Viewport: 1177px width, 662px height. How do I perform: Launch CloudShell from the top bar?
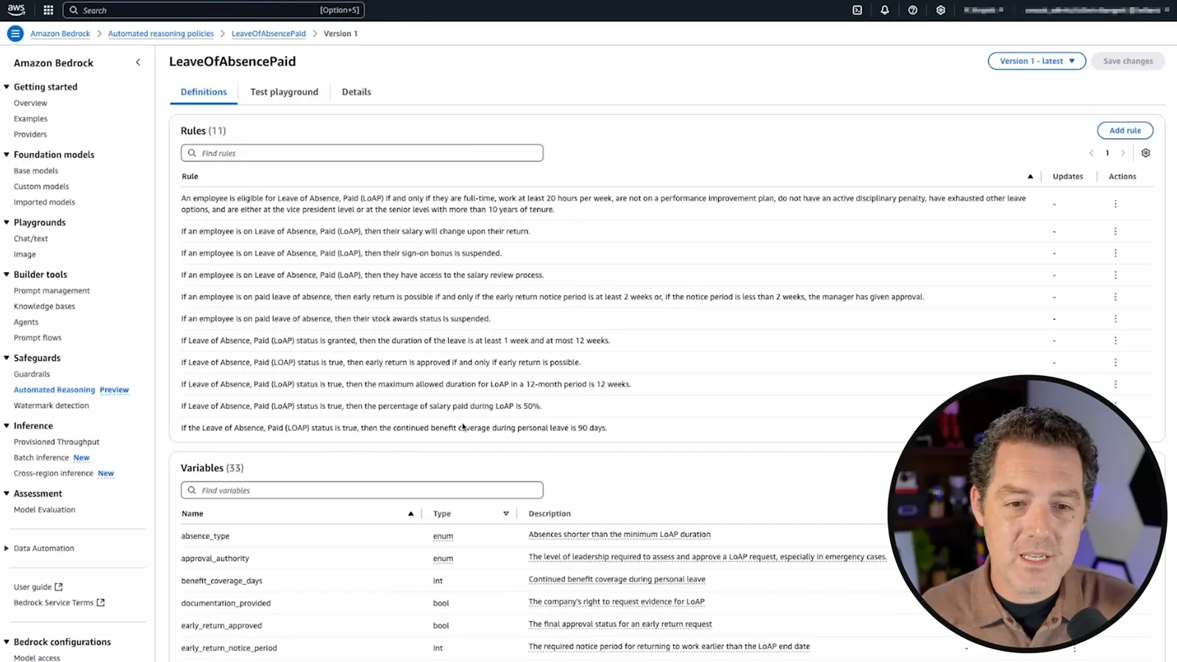[x=857, y=10]
